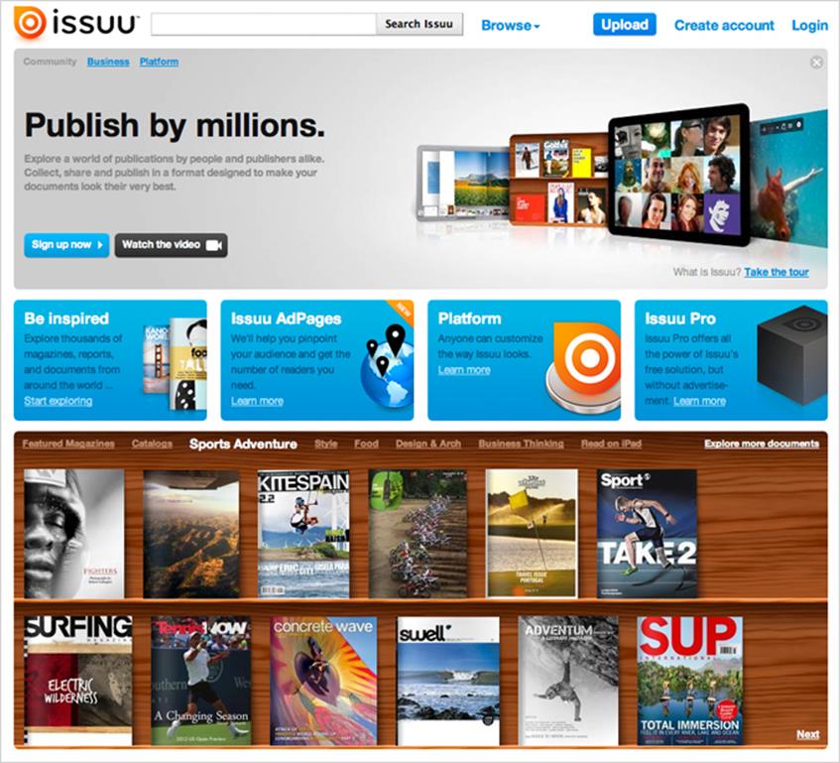Click the tablet with face photos image
The image size is (840, 763).
point(678,175)
